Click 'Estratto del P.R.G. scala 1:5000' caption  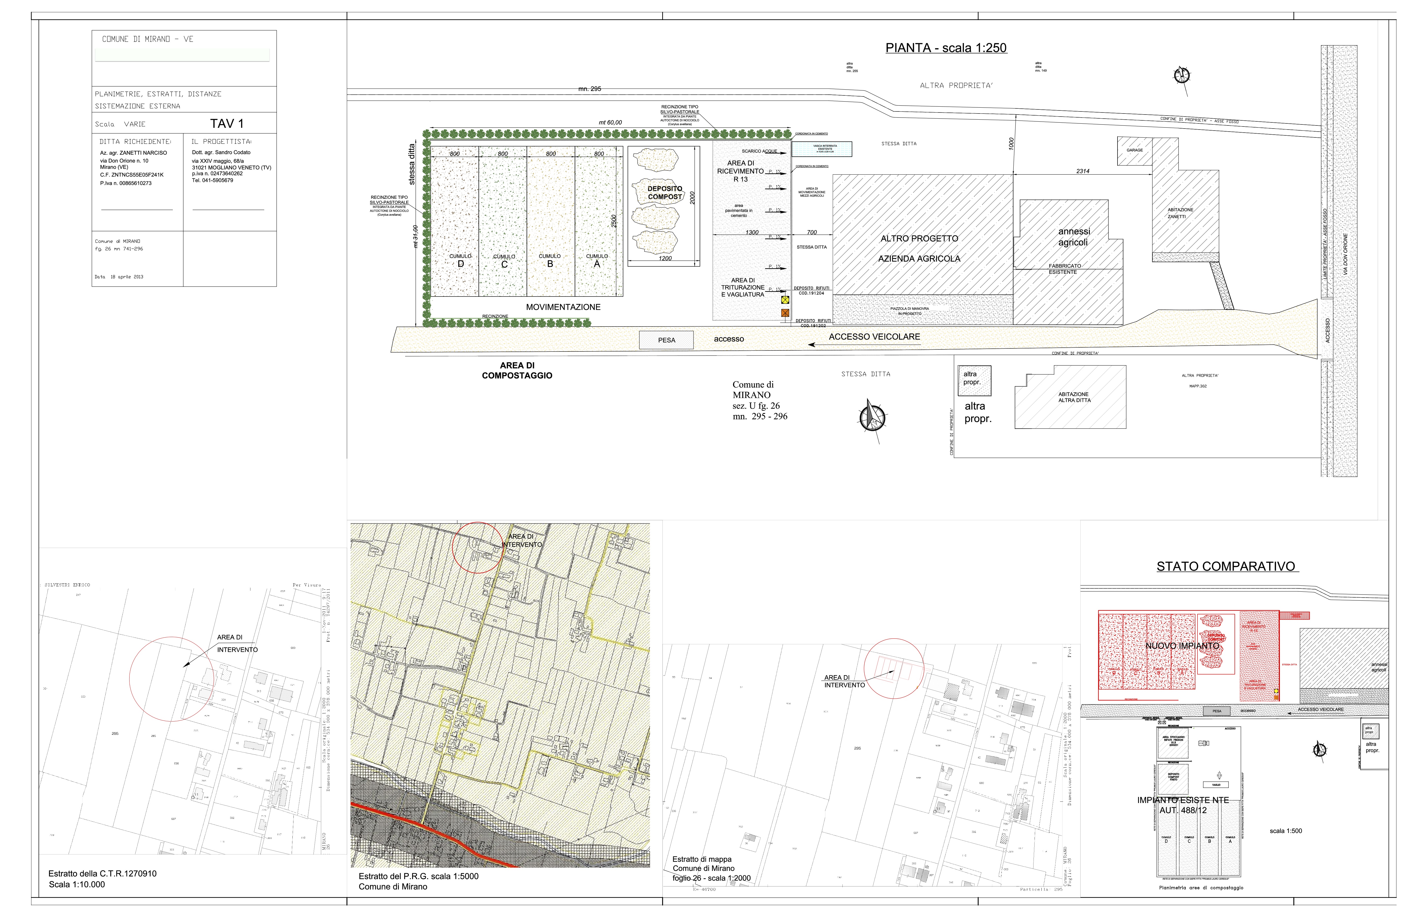[418, 876]
